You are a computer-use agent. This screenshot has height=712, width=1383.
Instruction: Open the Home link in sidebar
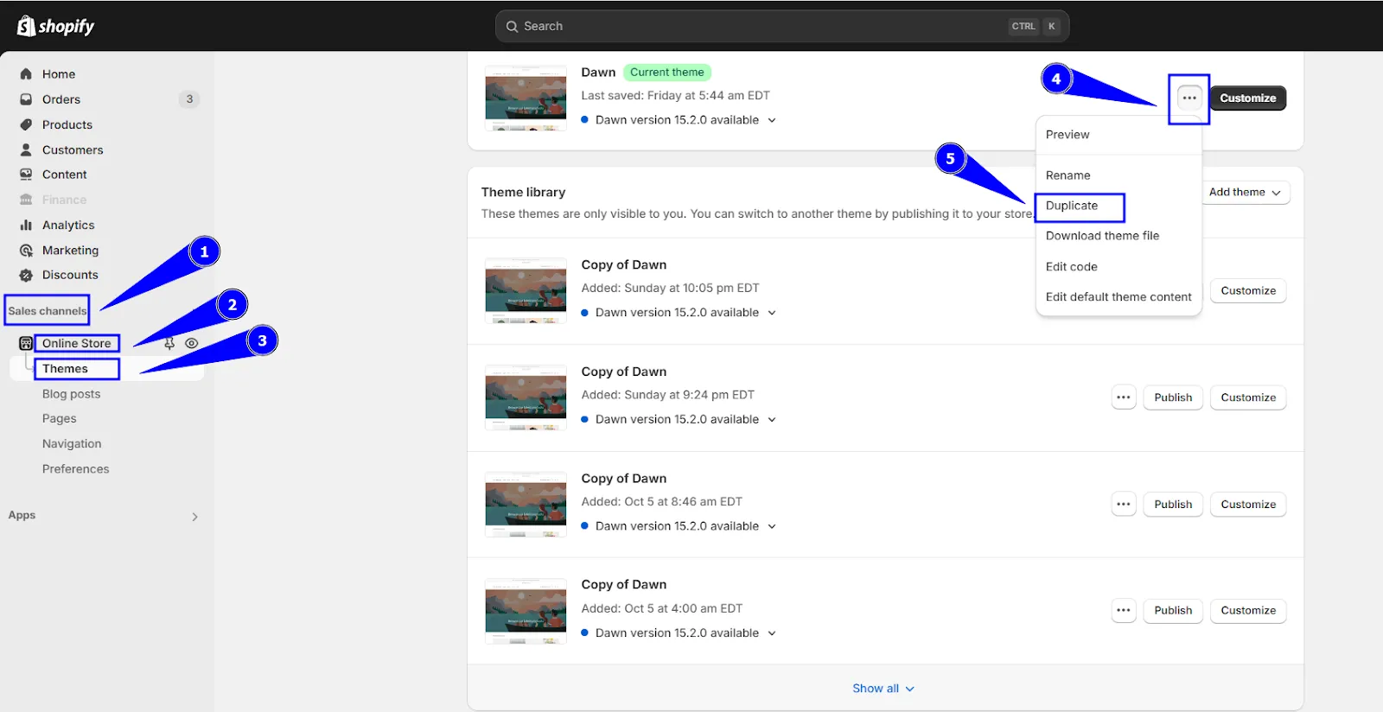(x=59, y=74)
